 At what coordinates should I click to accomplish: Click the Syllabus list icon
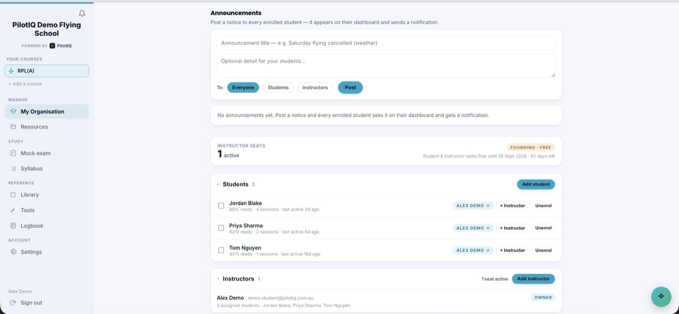(14, 169)
